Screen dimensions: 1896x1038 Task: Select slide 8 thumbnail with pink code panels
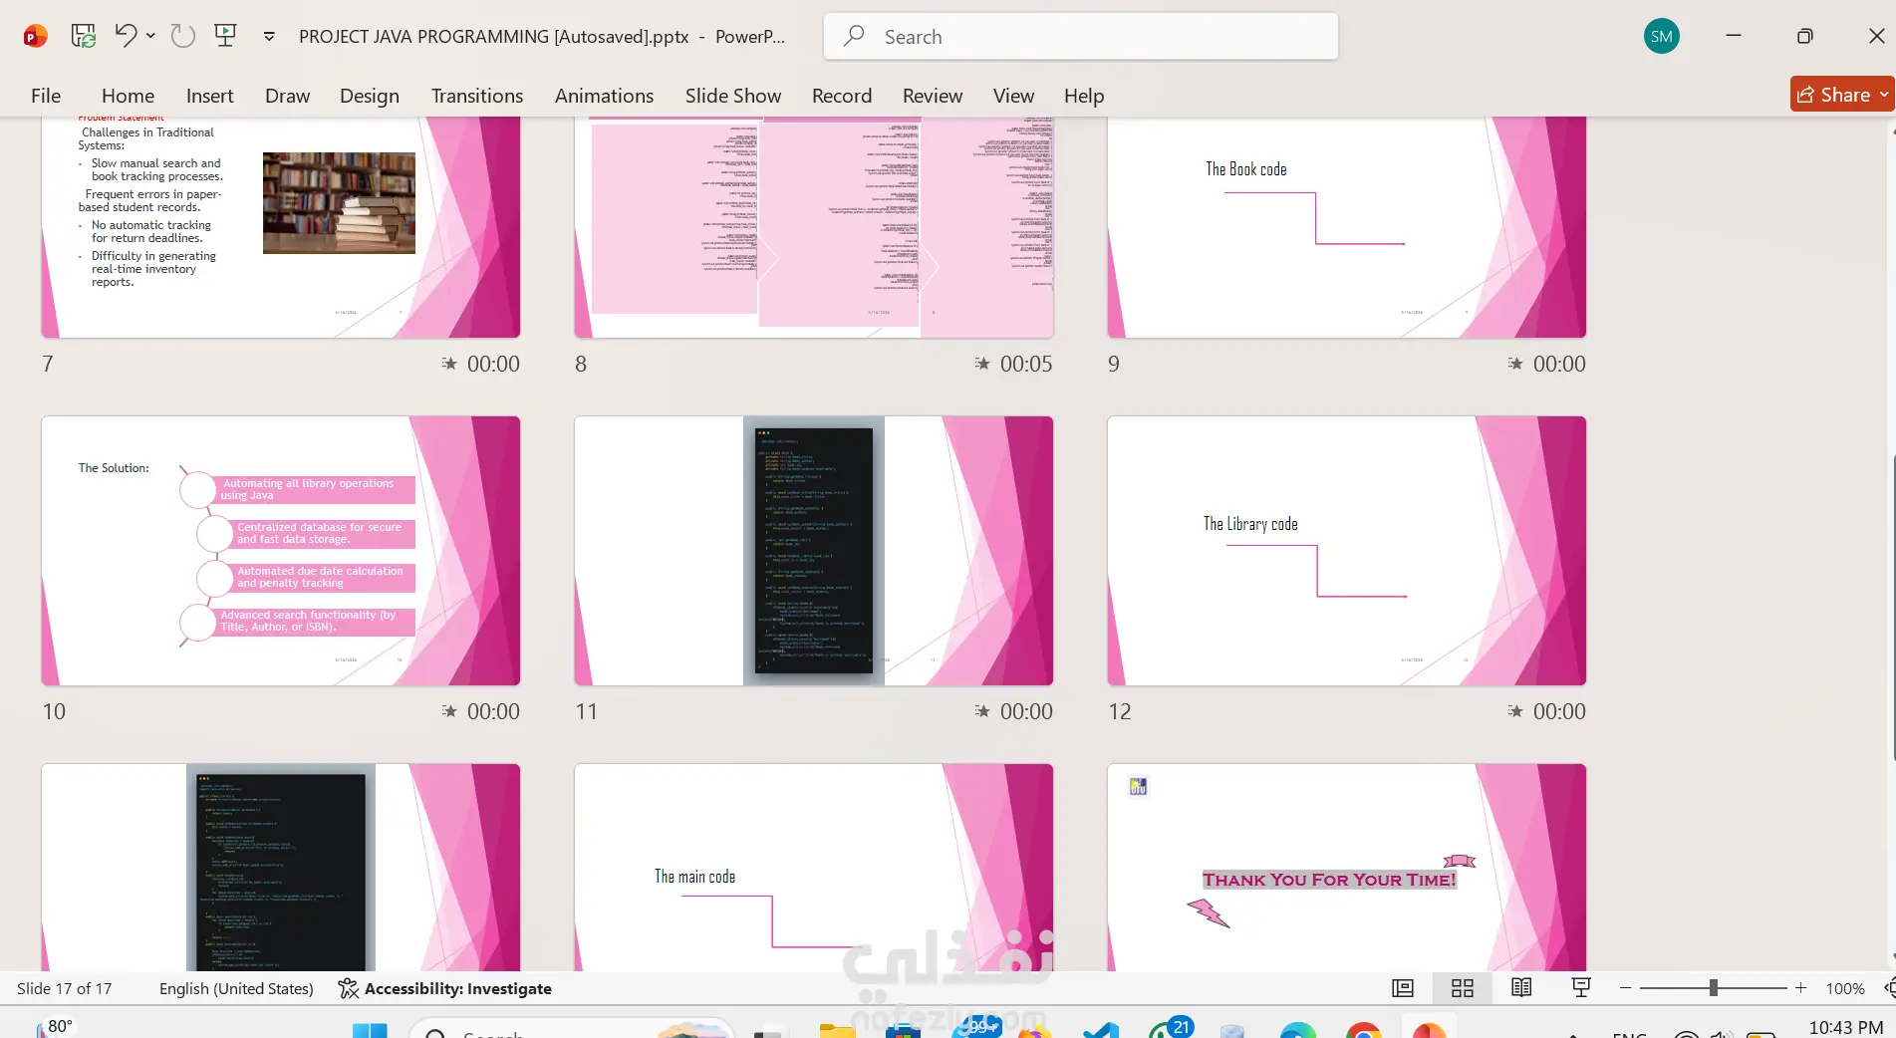(814, 227)
